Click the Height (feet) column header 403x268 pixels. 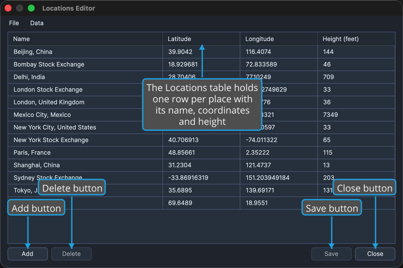356,39
